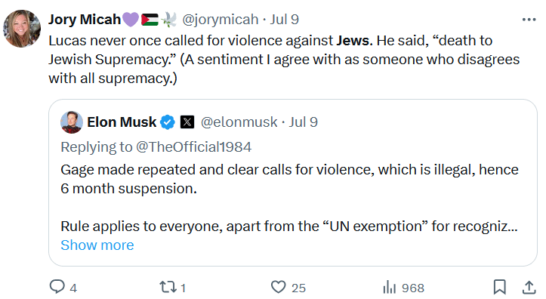
Task: Open the share upload icon
Action: click(x=529, y=288)
